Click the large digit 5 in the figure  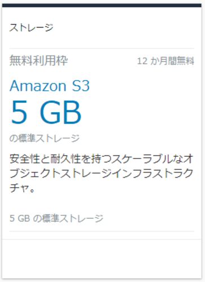click(19, 112)
